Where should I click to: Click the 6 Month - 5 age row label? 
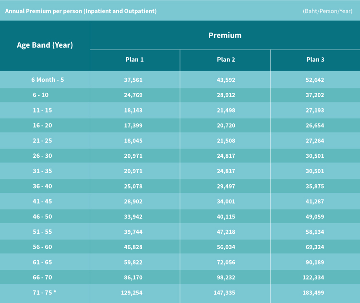pyautogui.click(x=48, y=80)
